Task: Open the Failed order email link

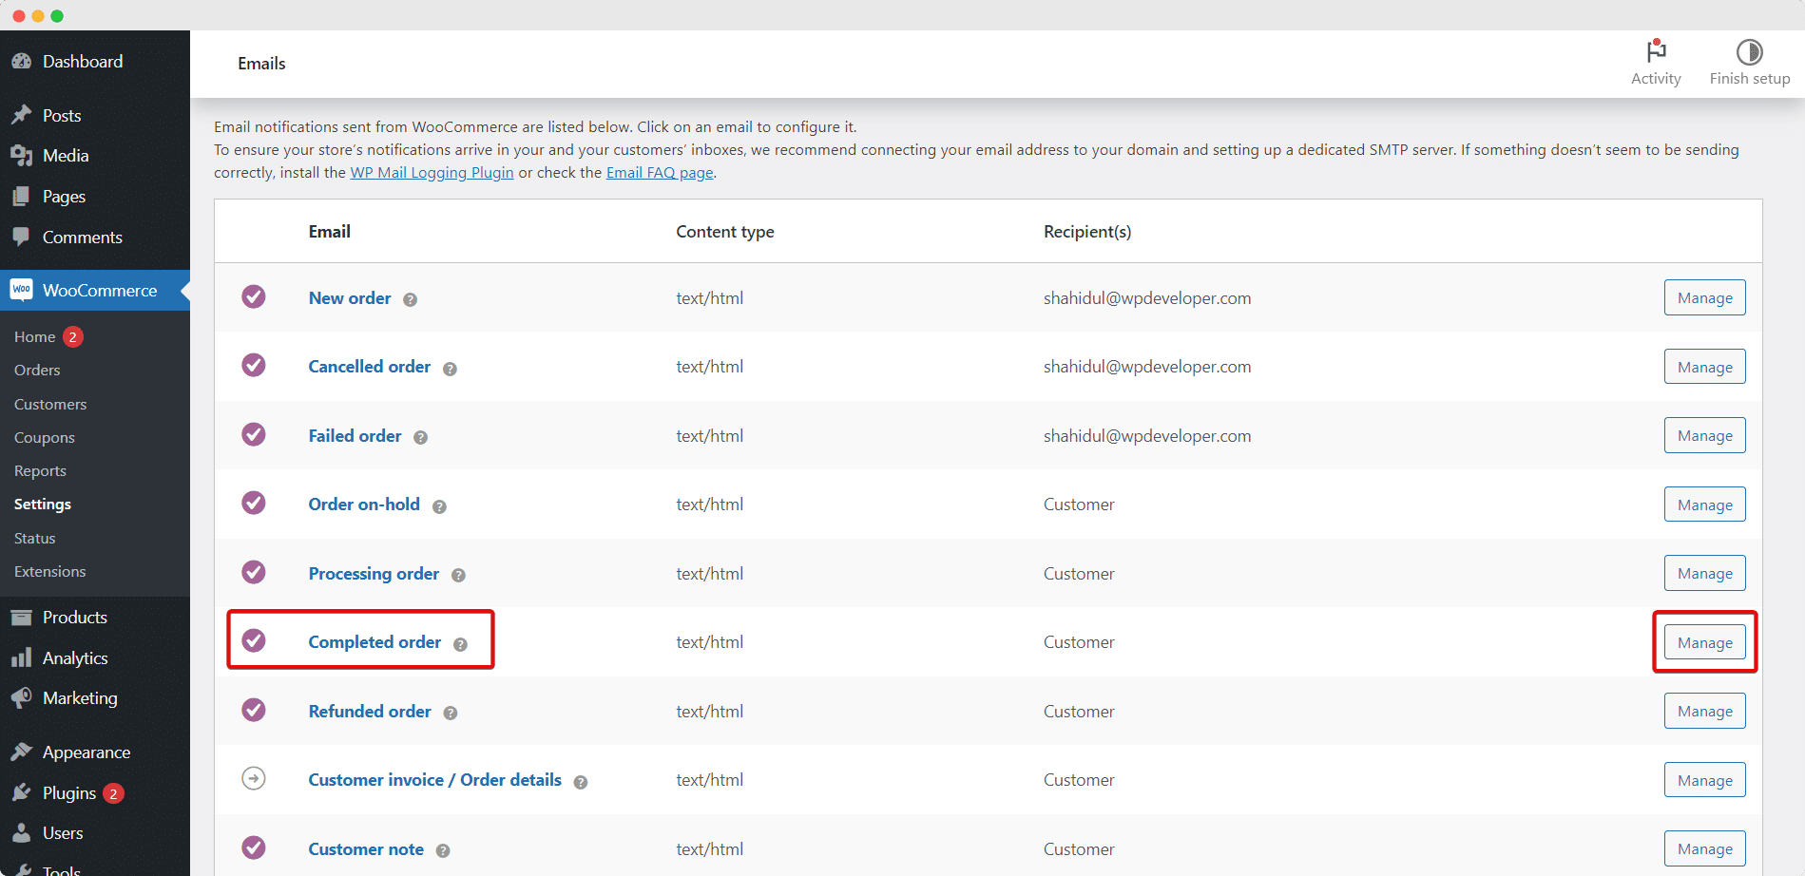Action: 355,436
